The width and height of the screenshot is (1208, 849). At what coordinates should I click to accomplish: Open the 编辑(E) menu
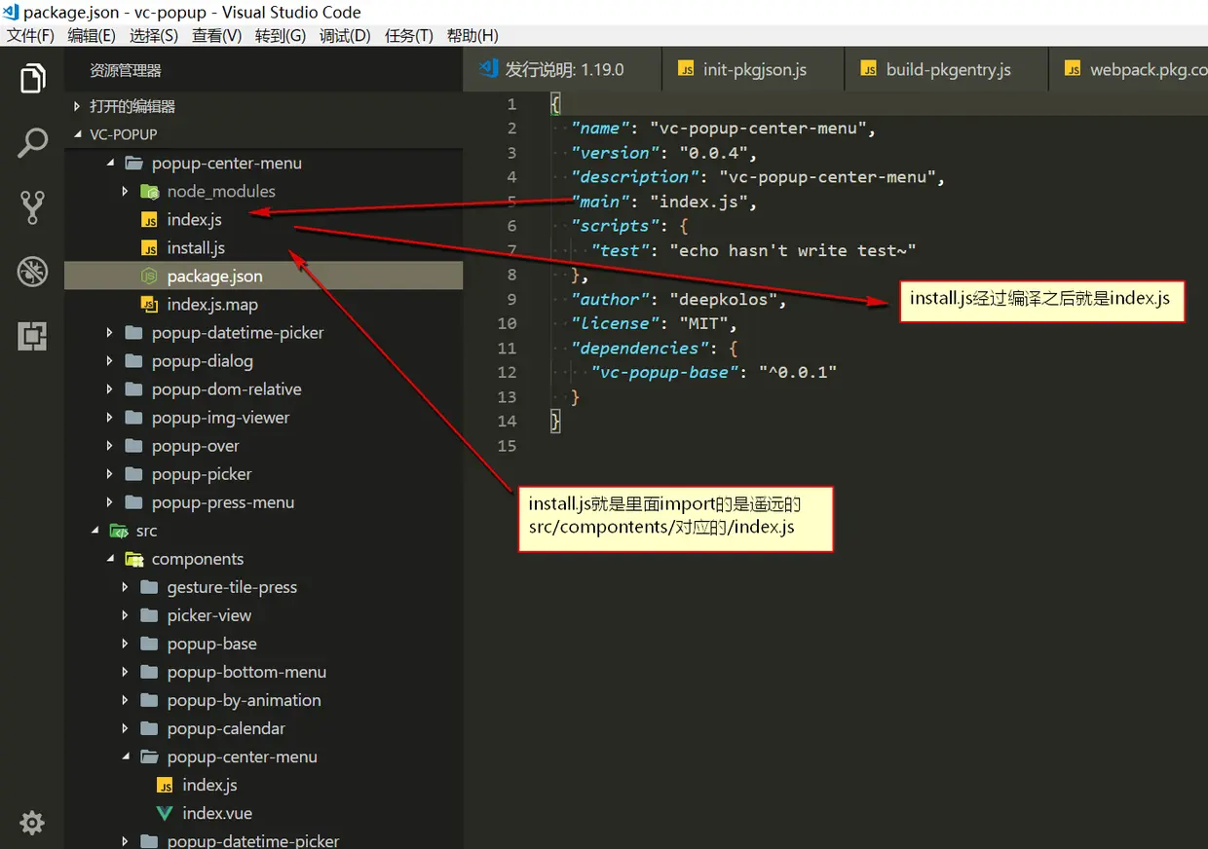click(92, 36)
